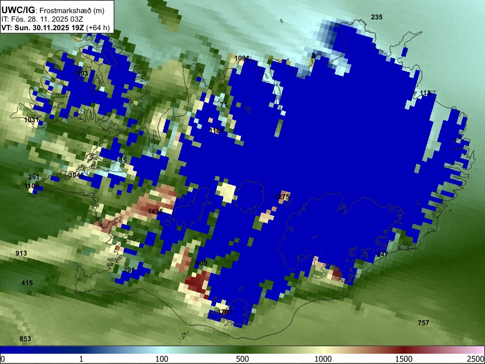The height and width of the screenshot is (364, 485).
Task: Click the map value 113
Action: (425, 93)
